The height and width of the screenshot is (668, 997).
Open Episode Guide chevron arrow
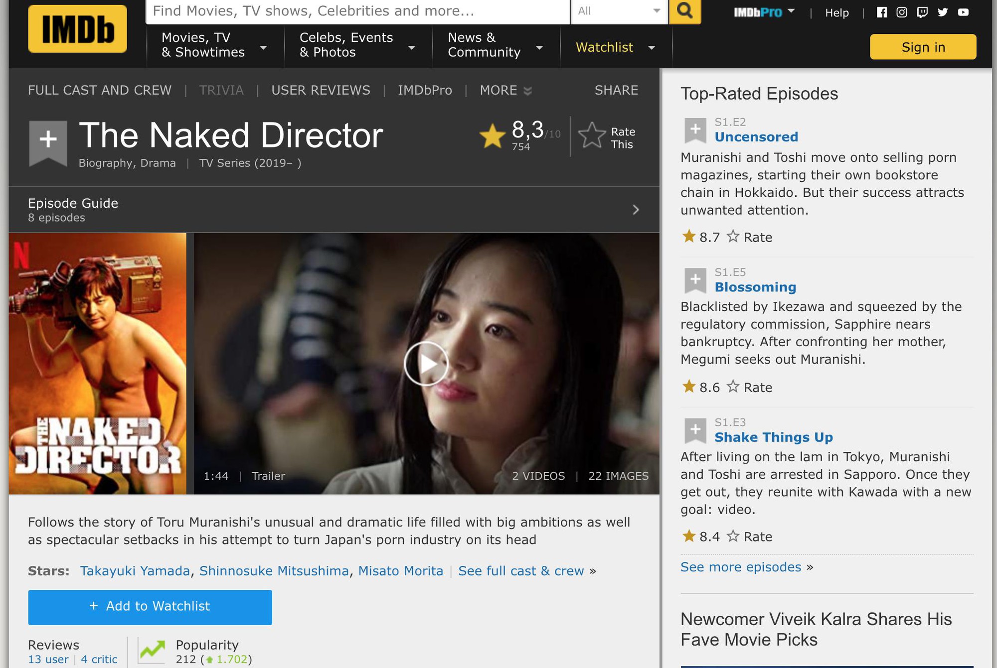[x=636, y=210]
